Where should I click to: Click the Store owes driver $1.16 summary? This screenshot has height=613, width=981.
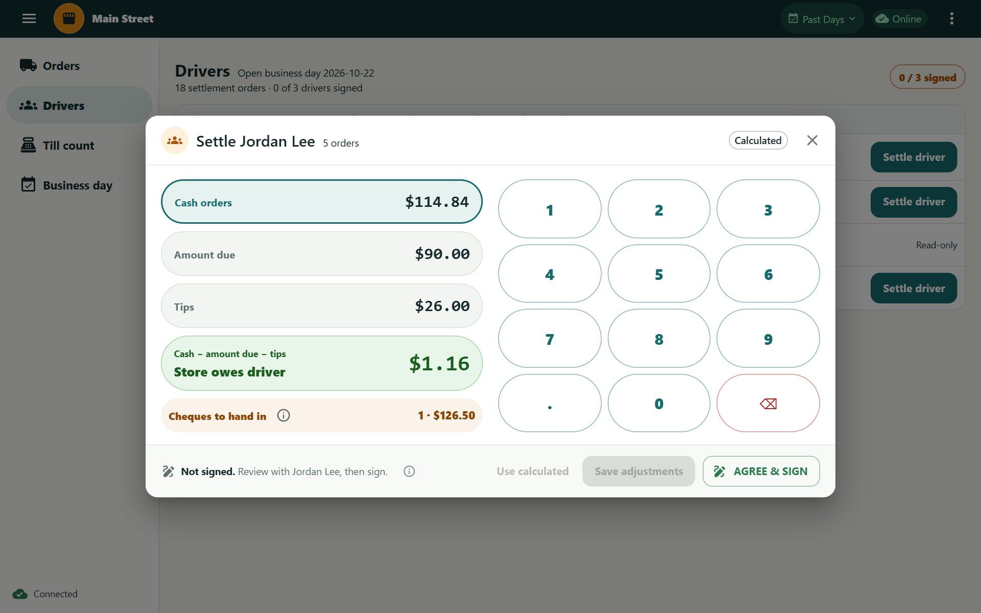pos(322,363)
